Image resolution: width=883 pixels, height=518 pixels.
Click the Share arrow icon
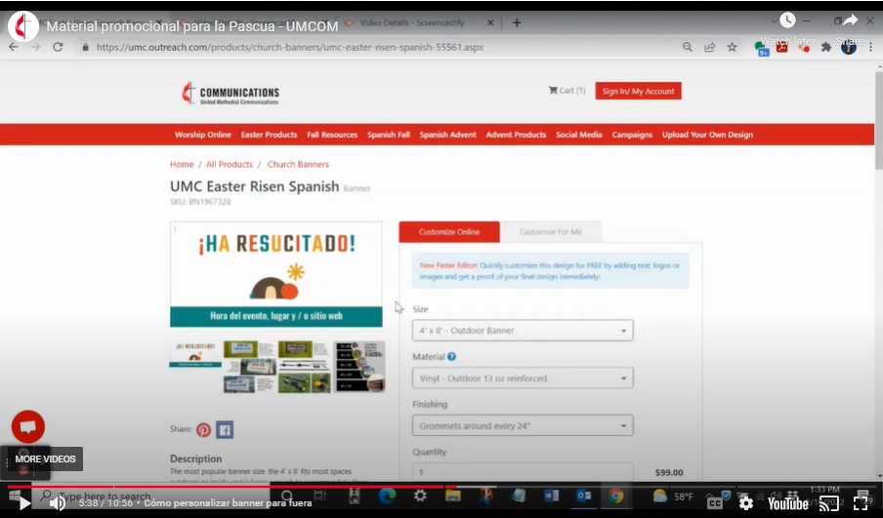[849, 21]
